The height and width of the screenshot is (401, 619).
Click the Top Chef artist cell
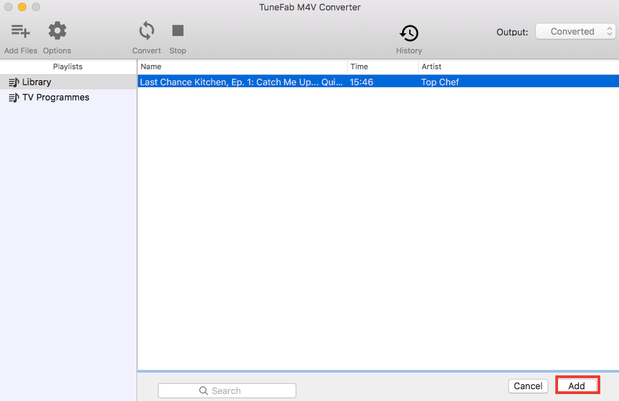click(x=440, y=82)
